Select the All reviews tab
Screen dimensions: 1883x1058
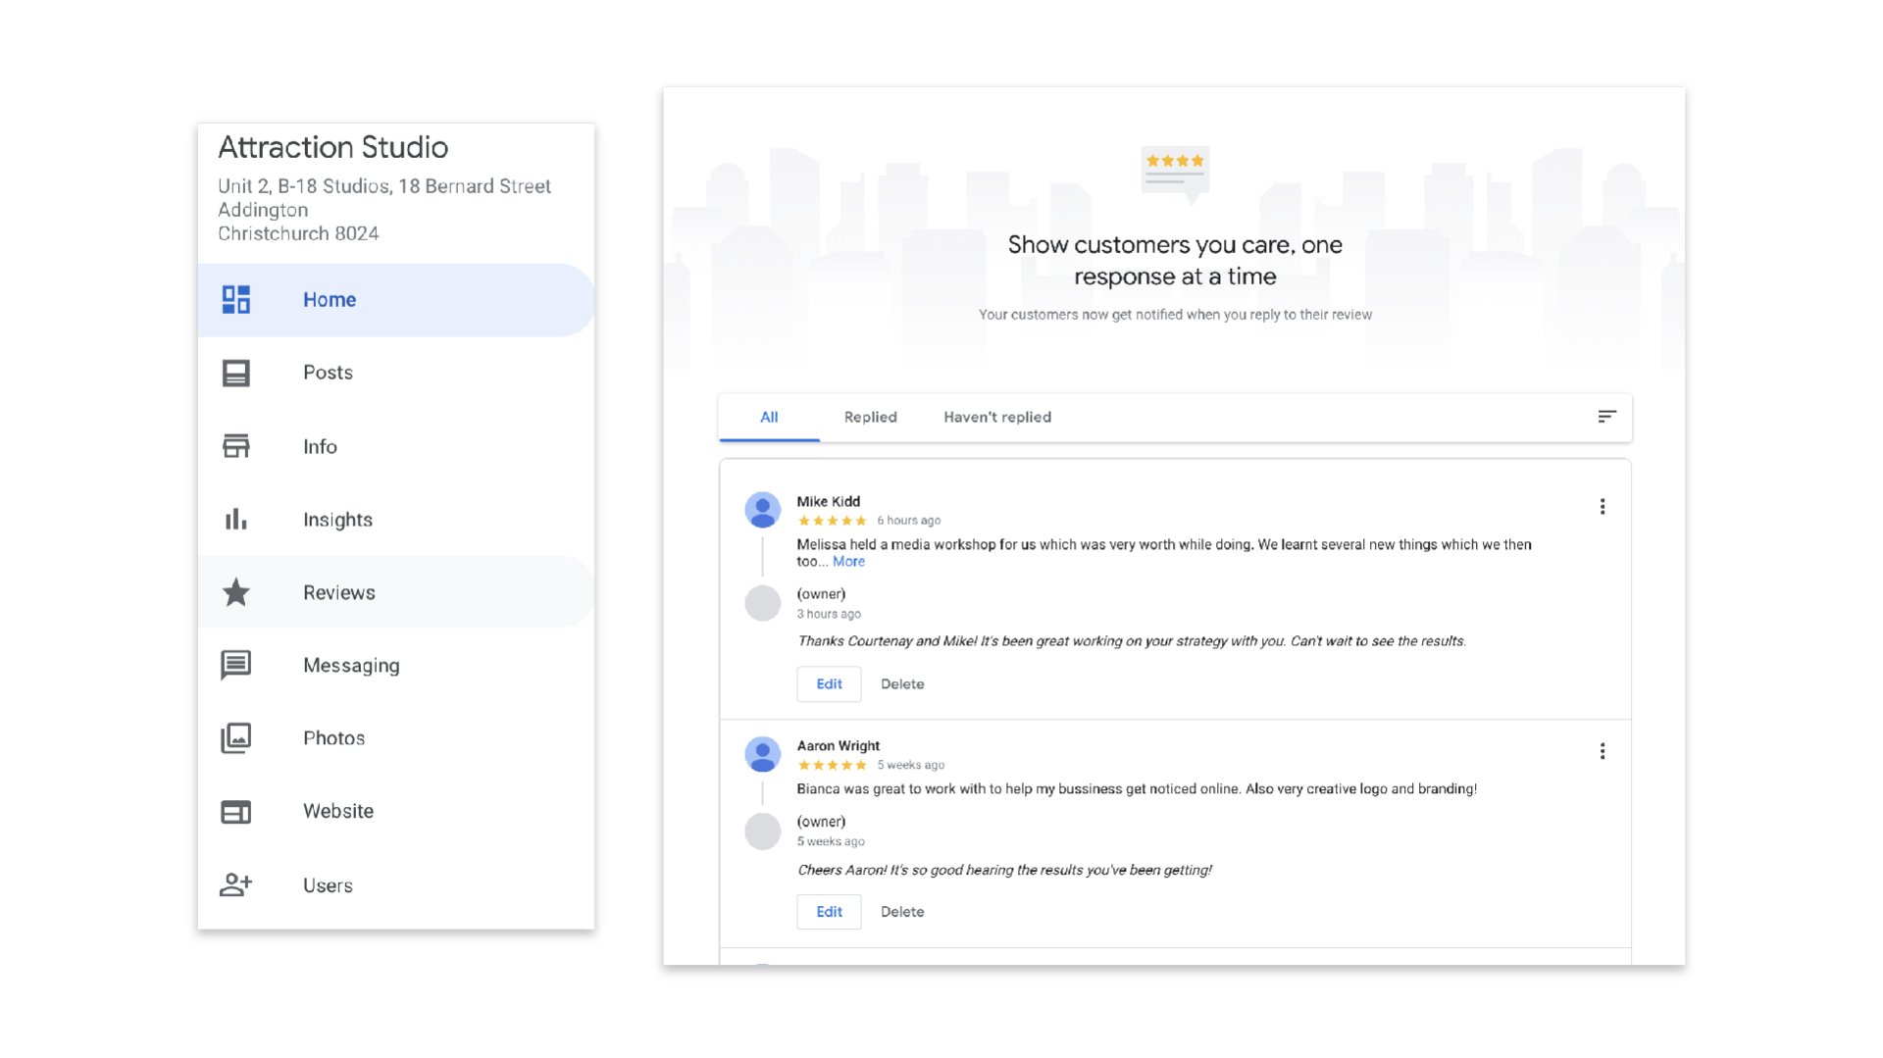(x=769, y=418)
